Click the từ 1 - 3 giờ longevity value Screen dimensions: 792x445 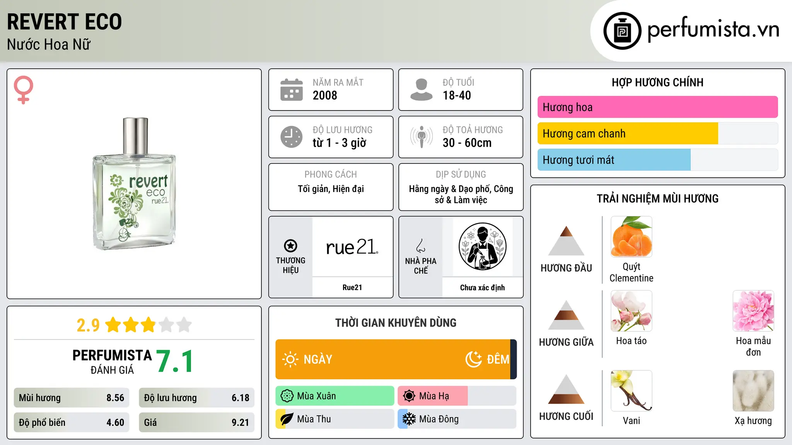click(x=340, y=143)
